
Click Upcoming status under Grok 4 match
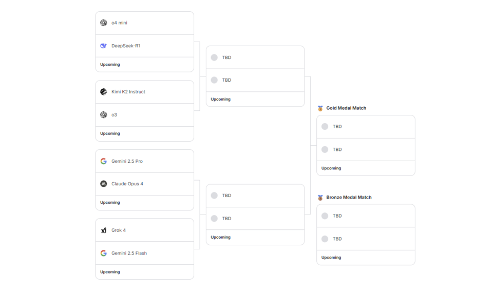click(110, 272)
